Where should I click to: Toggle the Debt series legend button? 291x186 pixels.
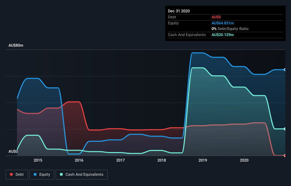pyautogui.click(x=17, y=175)
